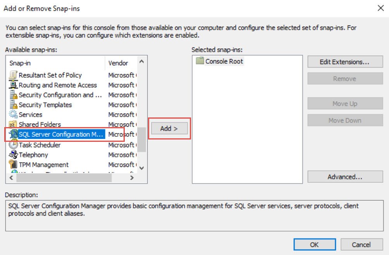Click the vertical scrollbar thumb
Viewport: 389px width, 255px height.
coord(142,139)
